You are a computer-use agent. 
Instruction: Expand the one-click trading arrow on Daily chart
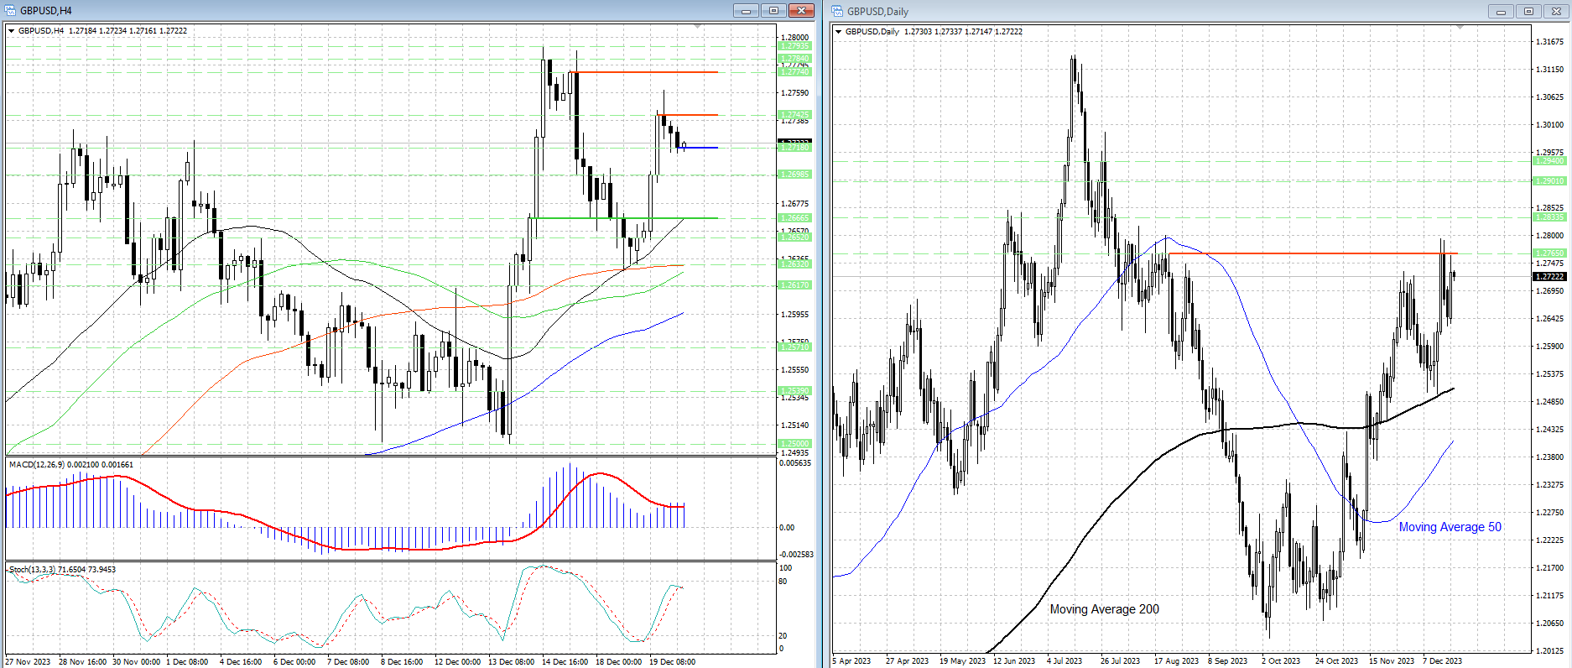tap(838, 32)
